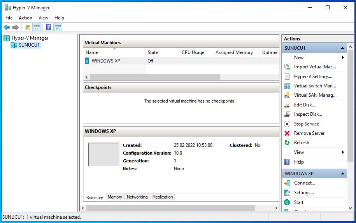This screenshot has height=223, width=356.
Task: Click the Virtual Switch Manager icon
Action: [287, 85]
